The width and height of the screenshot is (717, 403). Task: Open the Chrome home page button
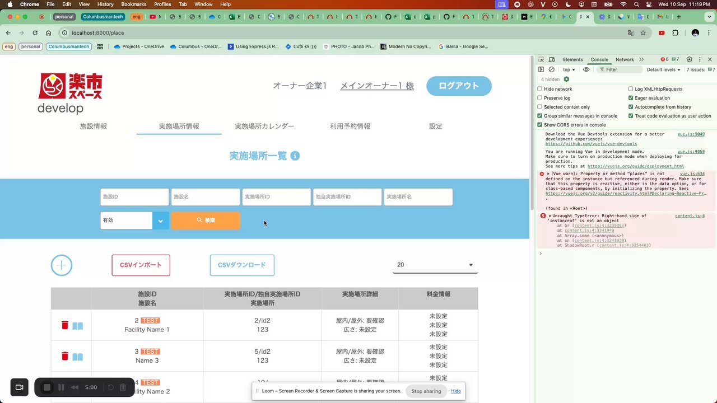click(x=49, y=33)
